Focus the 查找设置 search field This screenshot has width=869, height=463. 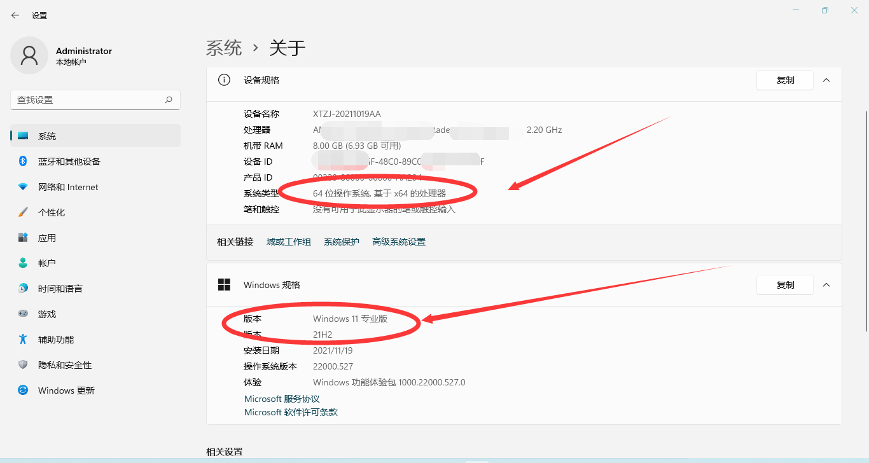(x=95, y=100)
